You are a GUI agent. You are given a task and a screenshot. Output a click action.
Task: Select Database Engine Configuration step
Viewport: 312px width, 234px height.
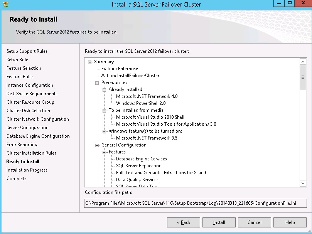38,136
